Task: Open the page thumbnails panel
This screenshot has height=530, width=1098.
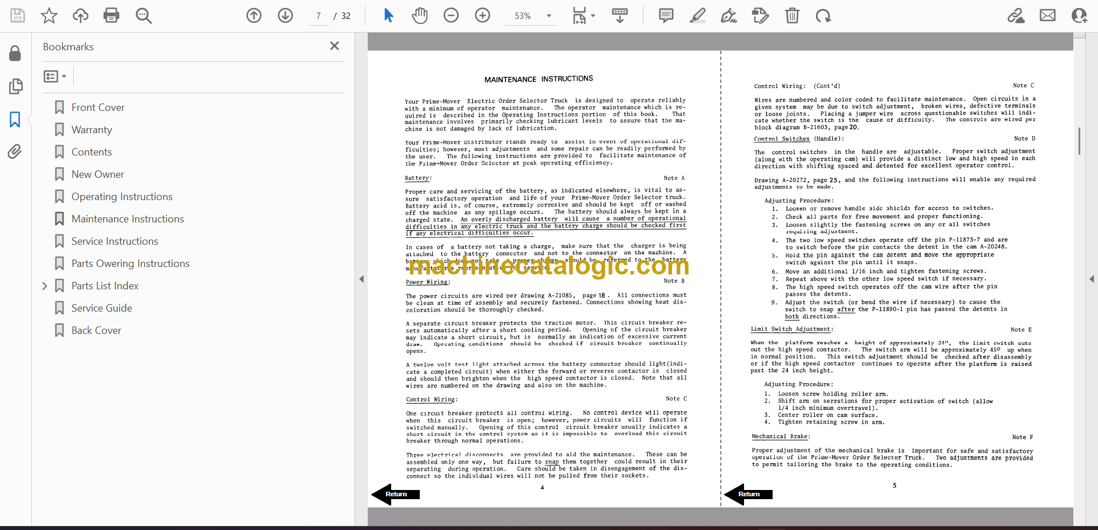Action: pyautogui.click(x=15, y=86)
